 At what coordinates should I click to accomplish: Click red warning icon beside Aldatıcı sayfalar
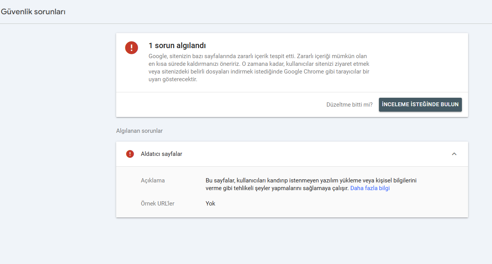130,154
